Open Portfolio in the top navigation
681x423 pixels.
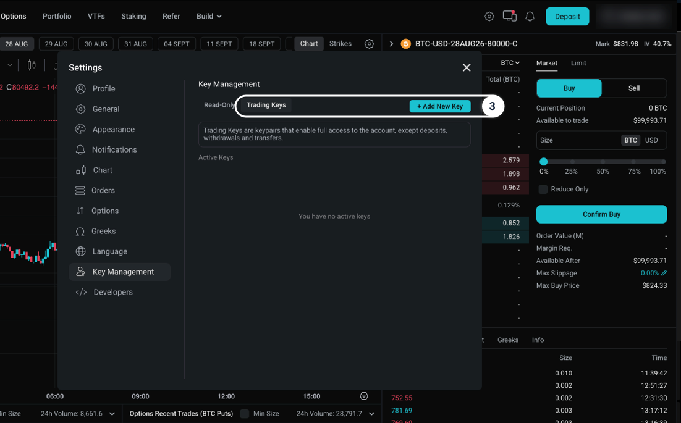[57, 16]
